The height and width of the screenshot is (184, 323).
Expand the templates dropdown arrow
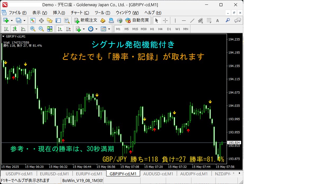(x=109, y=29)
